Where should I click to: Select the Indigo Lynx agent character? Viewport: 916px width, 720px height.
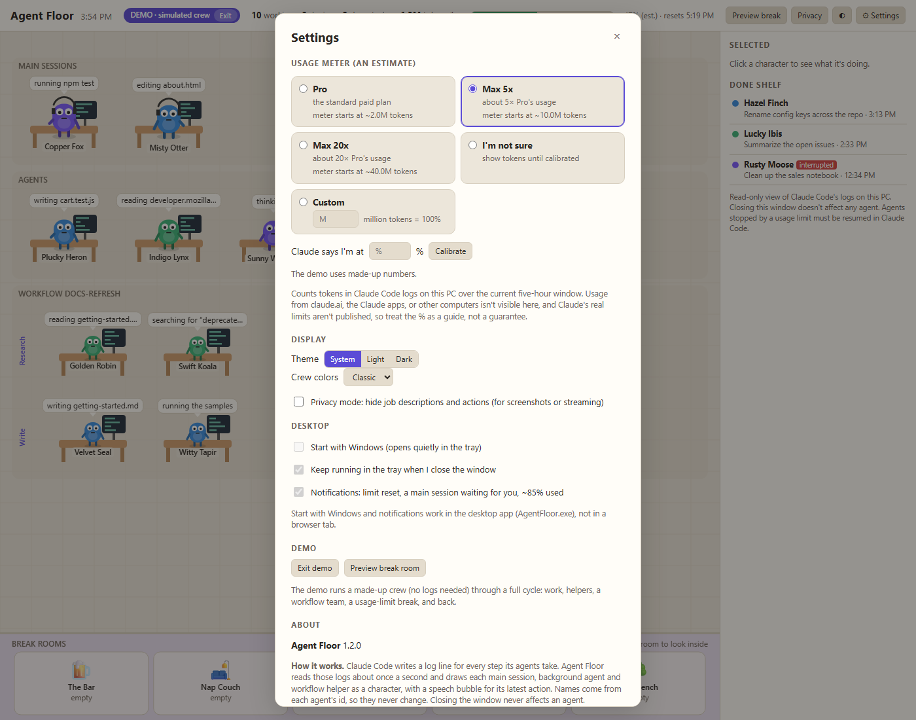pyautogui.click(x=169, y=238)
